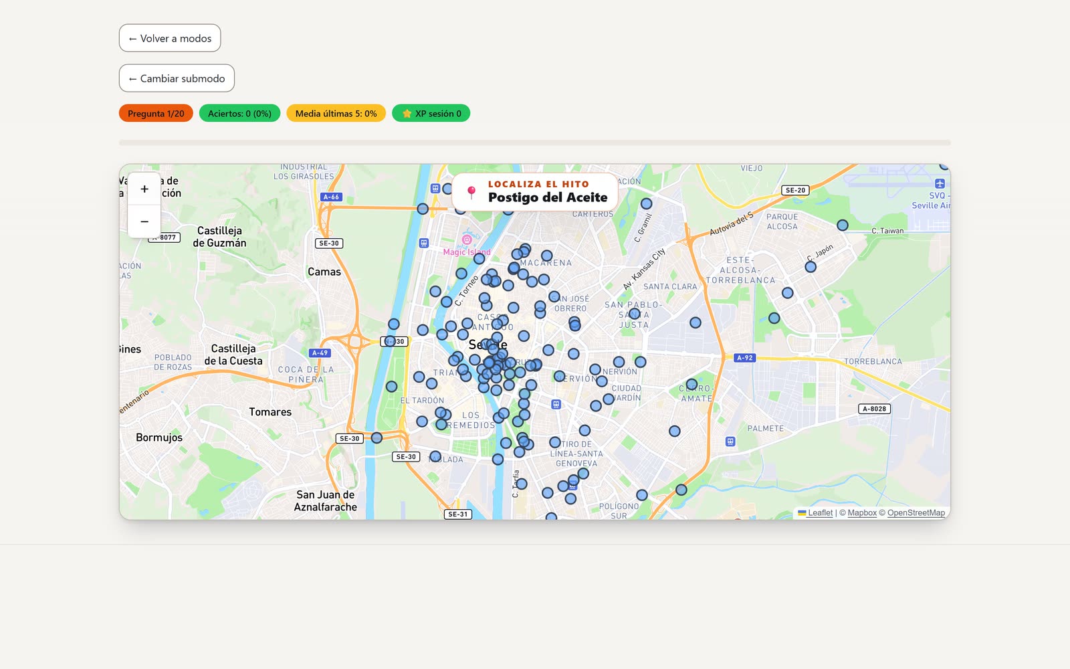Click the A-8028 road shield
This screenshot has height=669, width=1070.
(x=874, y=409)
